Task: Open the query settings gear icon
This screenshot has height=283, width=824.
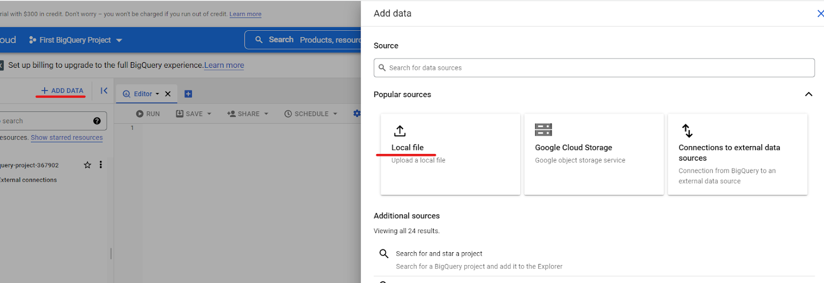Action: point(356,114)
